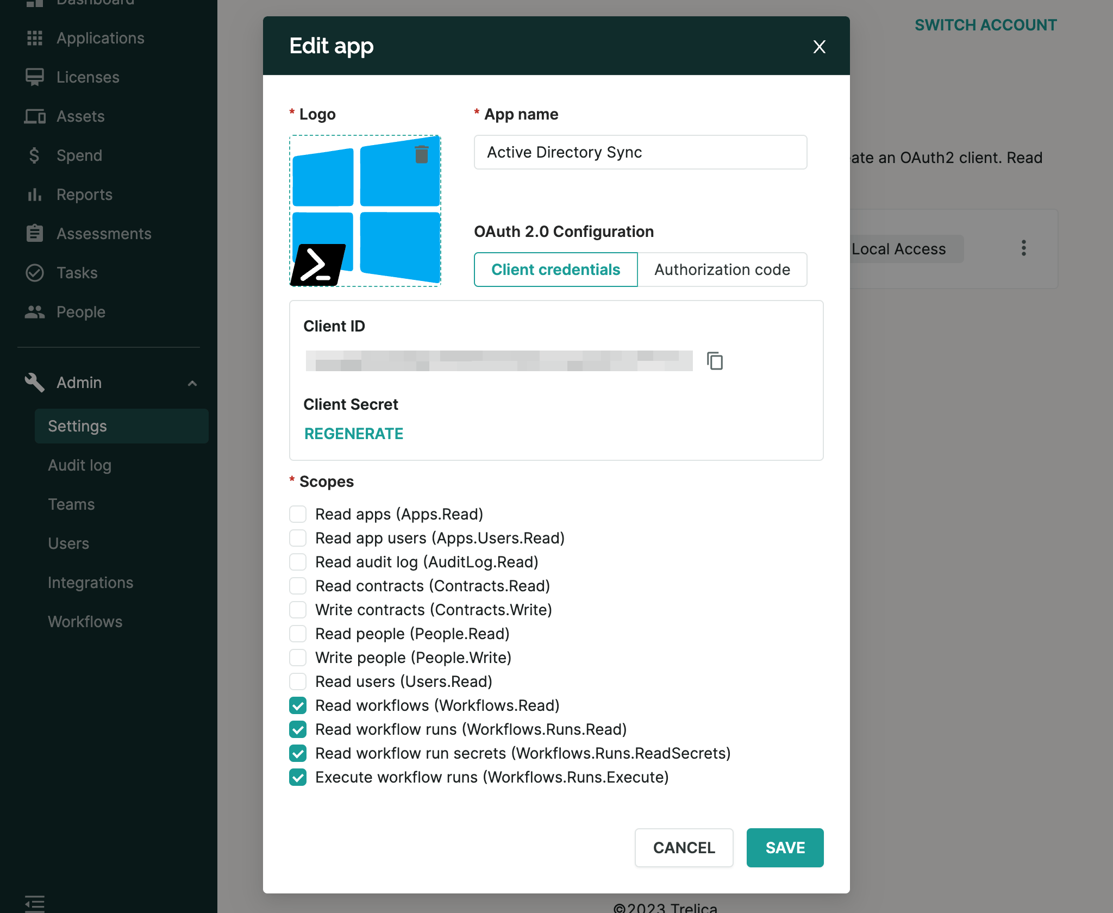Image resolution: width=1113 pixels, height=913 pixels.
Task: Open Integrations in Admin menu
Action: (x=91, y=583)
